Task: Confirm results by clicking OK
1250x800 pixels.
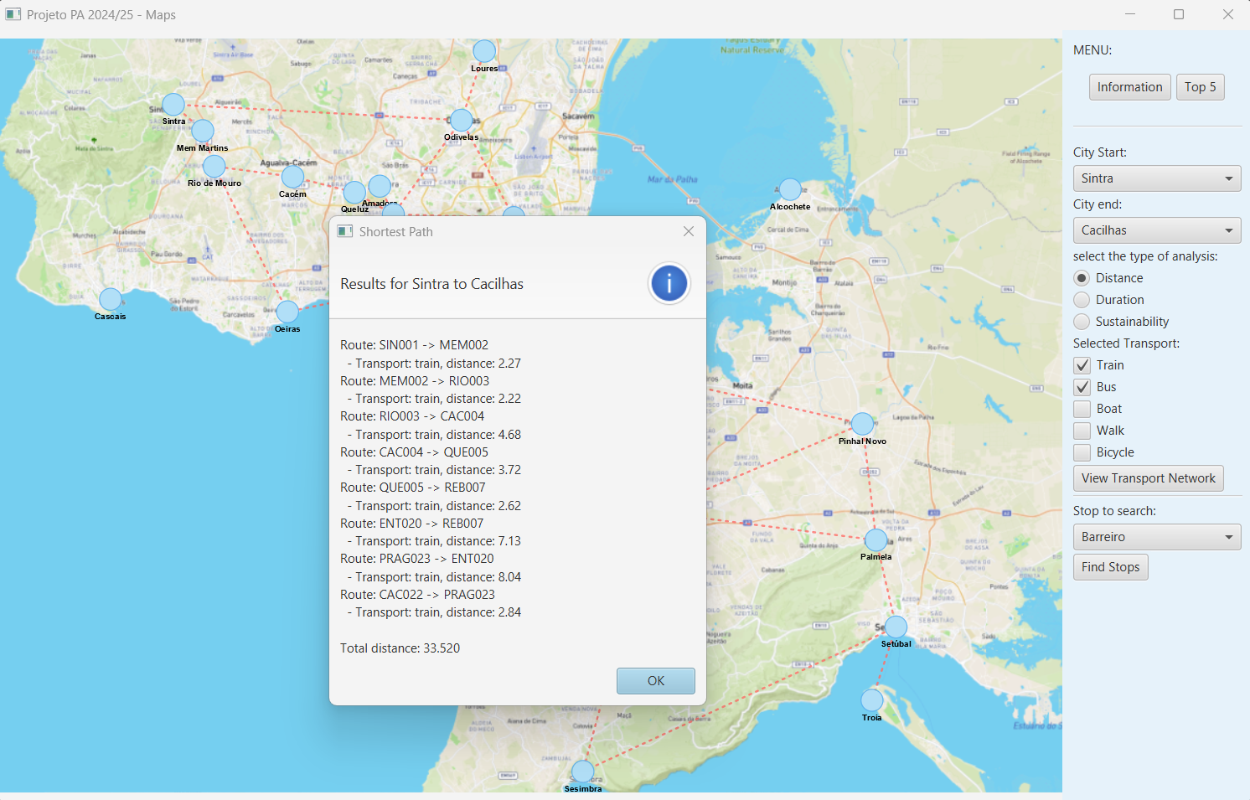Action: coord(655,680)
